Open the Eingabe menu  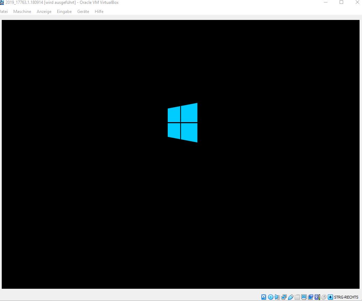coord(64,11)
